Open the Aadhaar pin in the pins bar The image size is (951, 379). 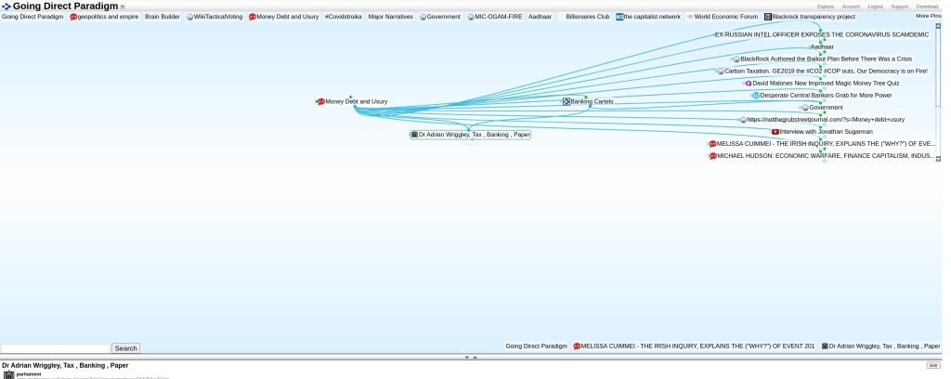pos(540,17)
